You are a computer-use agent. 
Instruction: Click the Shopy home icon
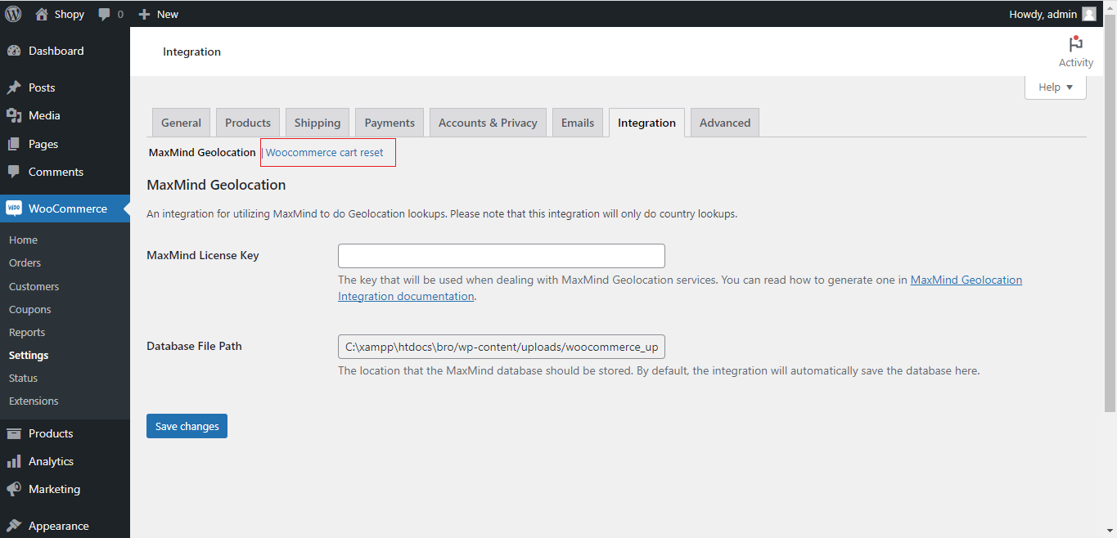click(x=42, y=14)
